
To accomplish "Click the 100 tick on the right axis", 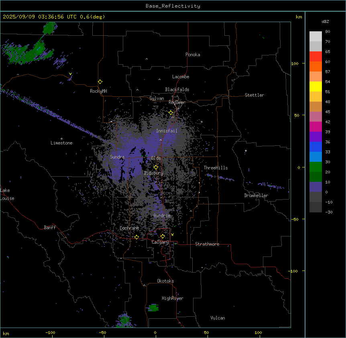I will click(295, 63).
